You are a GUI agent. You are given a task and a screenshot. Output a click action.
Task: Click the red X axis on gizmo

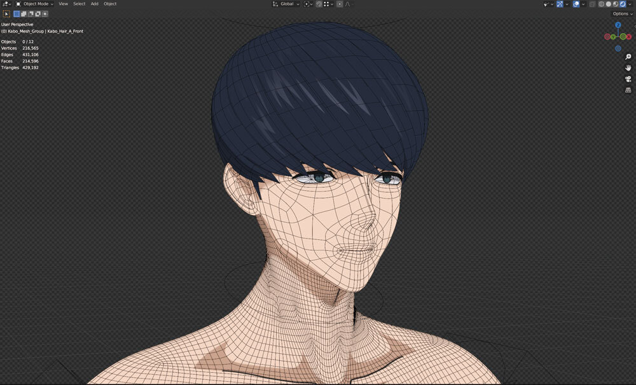point(628,36)
